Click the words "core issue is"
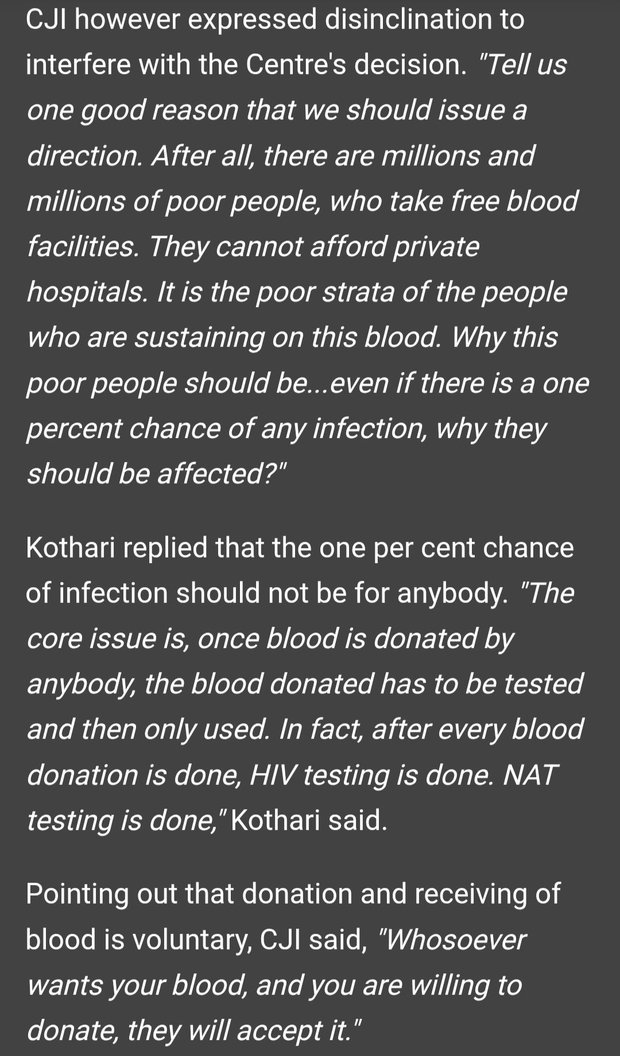 108,639
